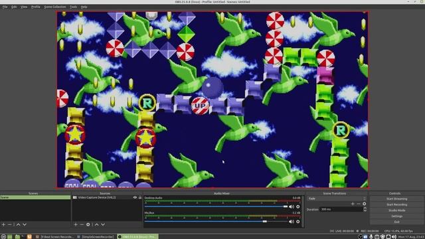Enable Studio Mode
Screen dimensions: 425x239
click(396, 210)
